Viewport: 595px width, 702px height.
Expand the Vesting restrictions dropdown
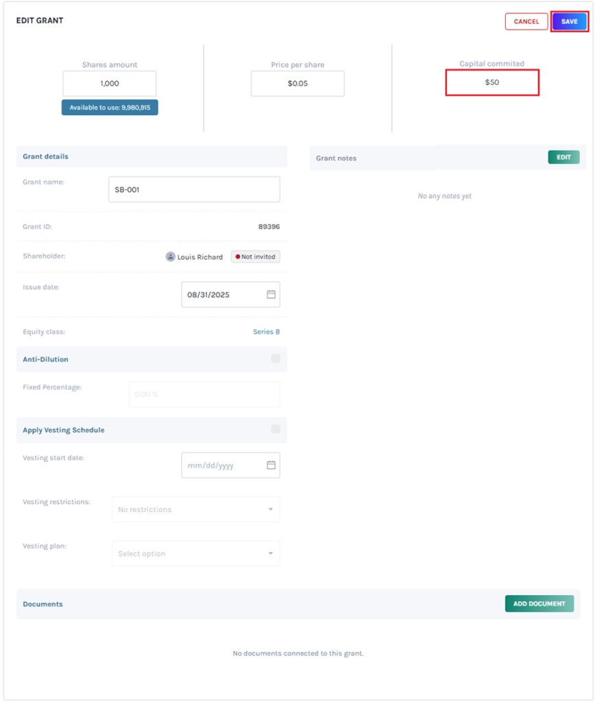point(196,509)
